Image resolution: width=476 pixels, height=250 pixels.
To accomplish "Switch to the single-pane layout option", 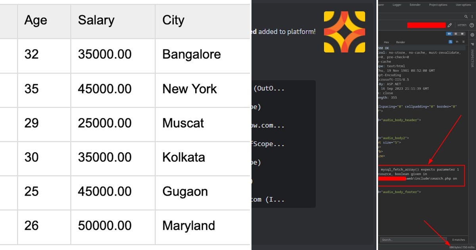I will 463,33.
